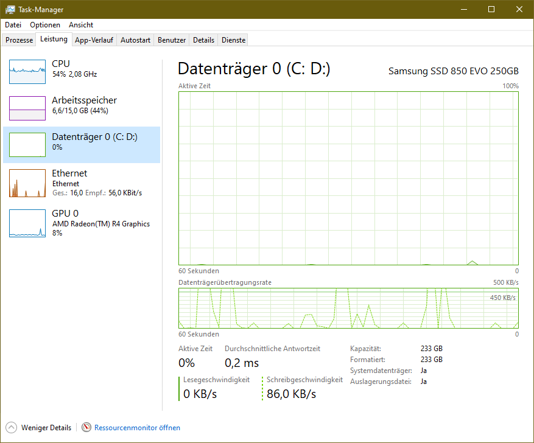Click the 54% 2,08 GHz CPU value

coord(74,74)
